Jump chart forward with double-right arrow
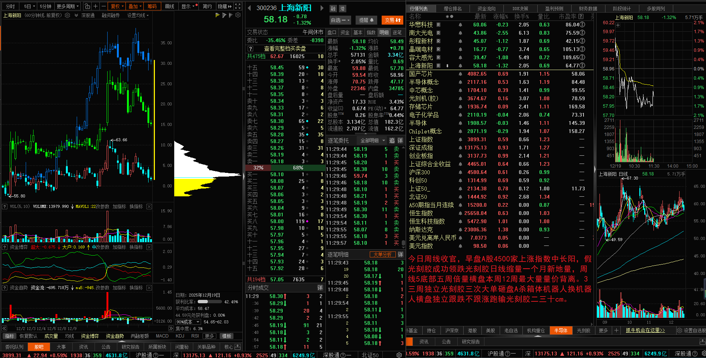This screenshot has width=706, height=358. 171,329
